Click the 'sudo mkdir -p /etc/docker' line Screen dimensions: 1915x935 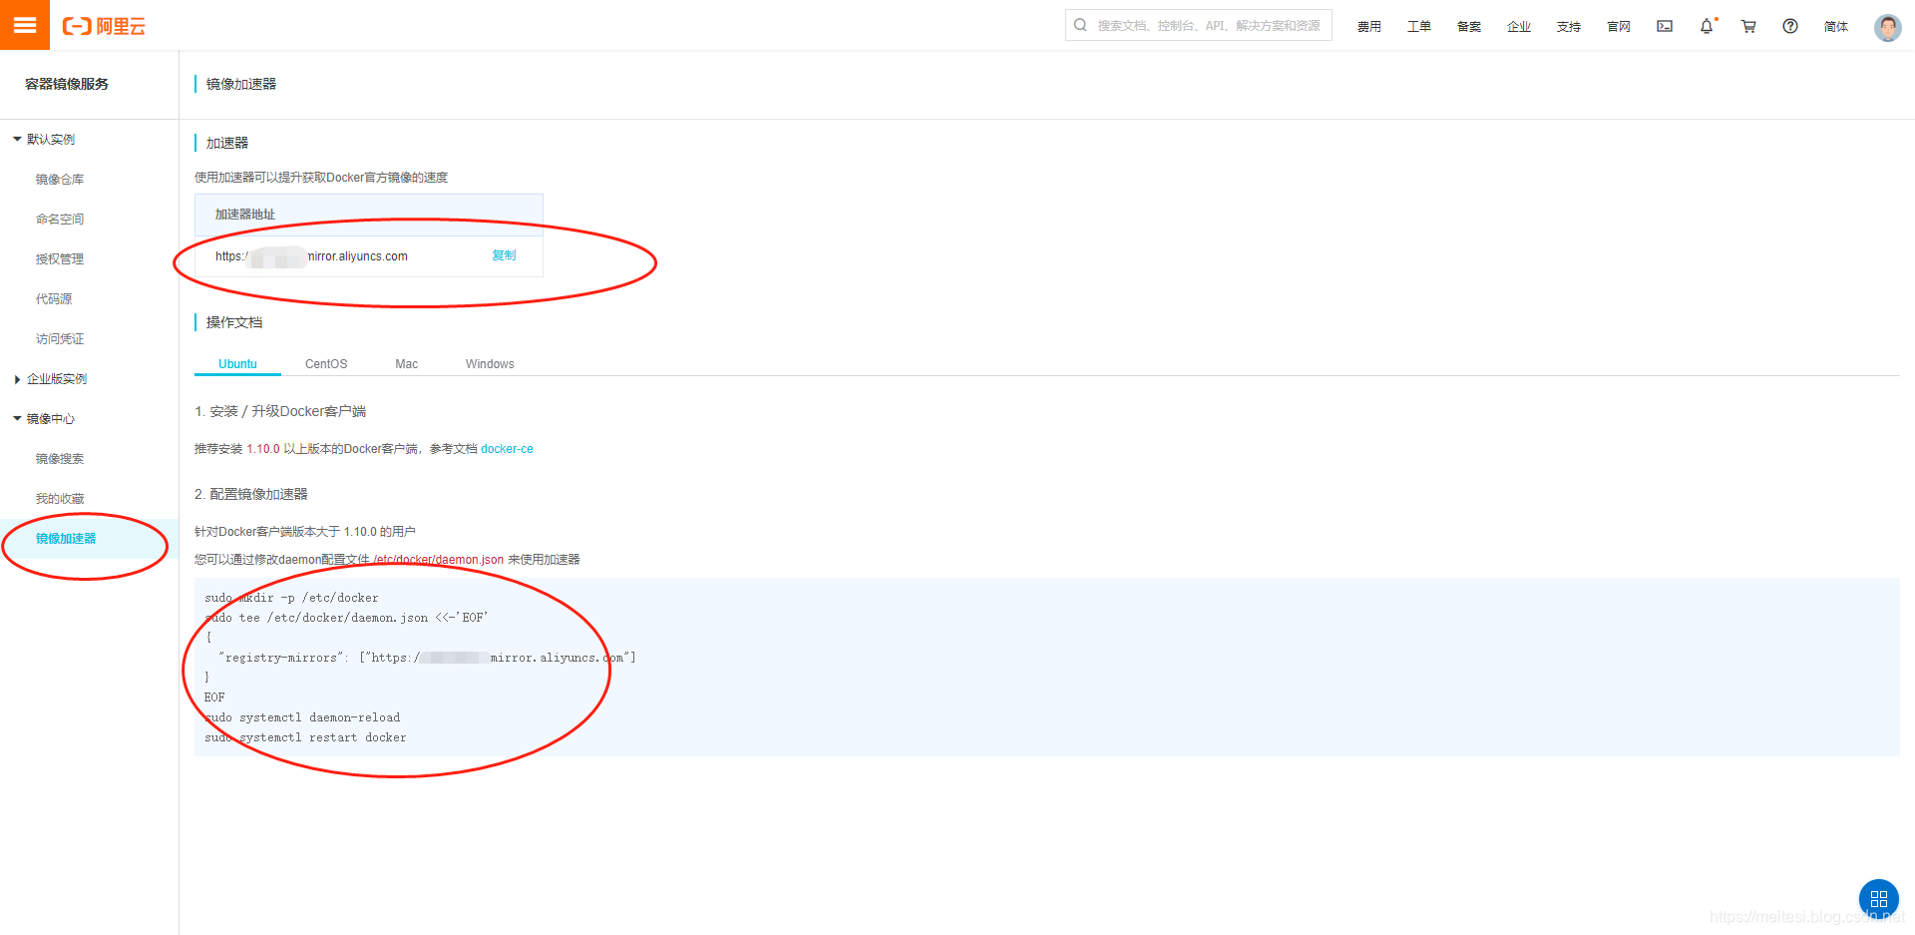click(x=291, y=598)
